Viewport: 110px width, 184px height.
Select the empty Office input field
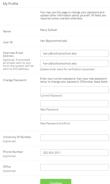(x=74, y=167)
